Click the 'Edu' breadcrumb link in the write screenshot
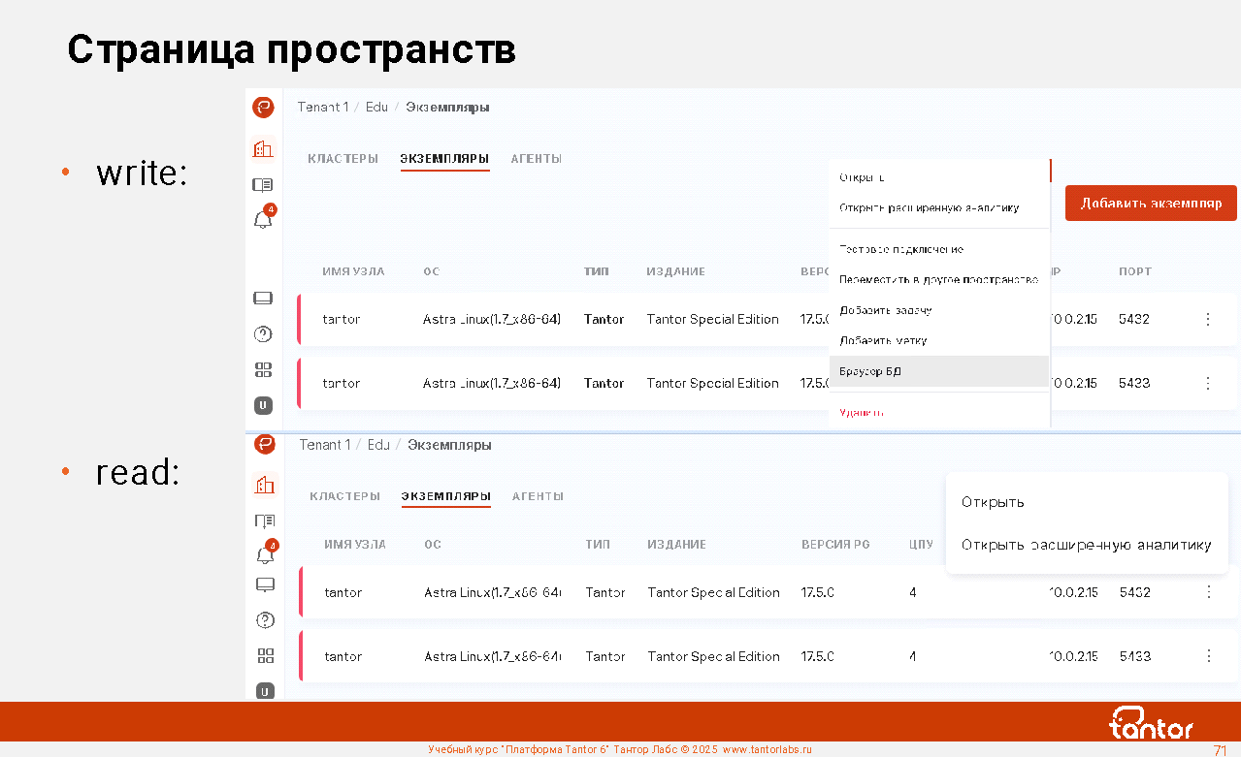The height and width of the screenshot is (757, 1241). 376,108
